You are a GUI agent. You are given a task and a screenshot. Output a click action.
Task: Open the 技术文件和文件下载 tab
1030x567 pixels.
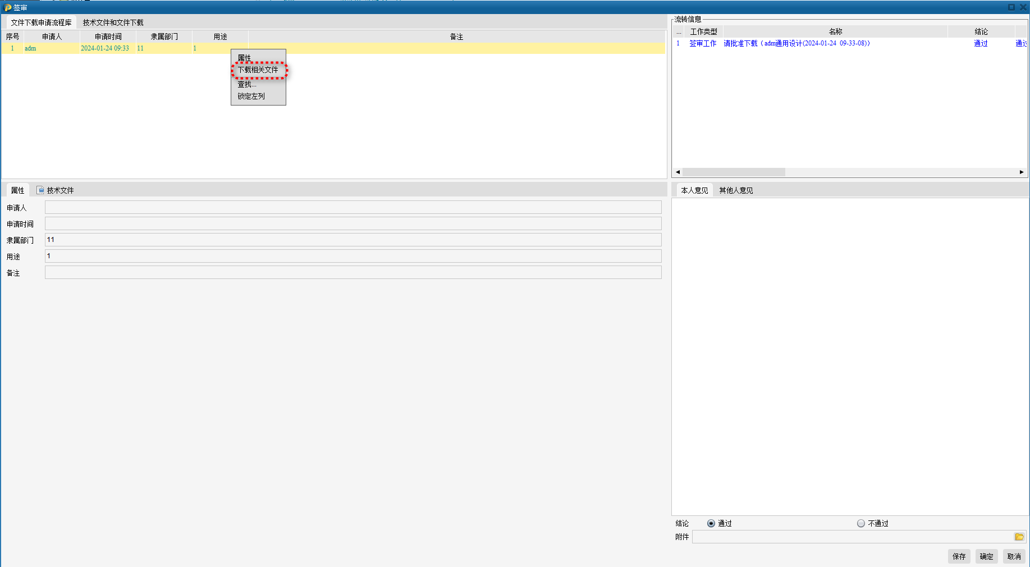[x=113, y=22]
